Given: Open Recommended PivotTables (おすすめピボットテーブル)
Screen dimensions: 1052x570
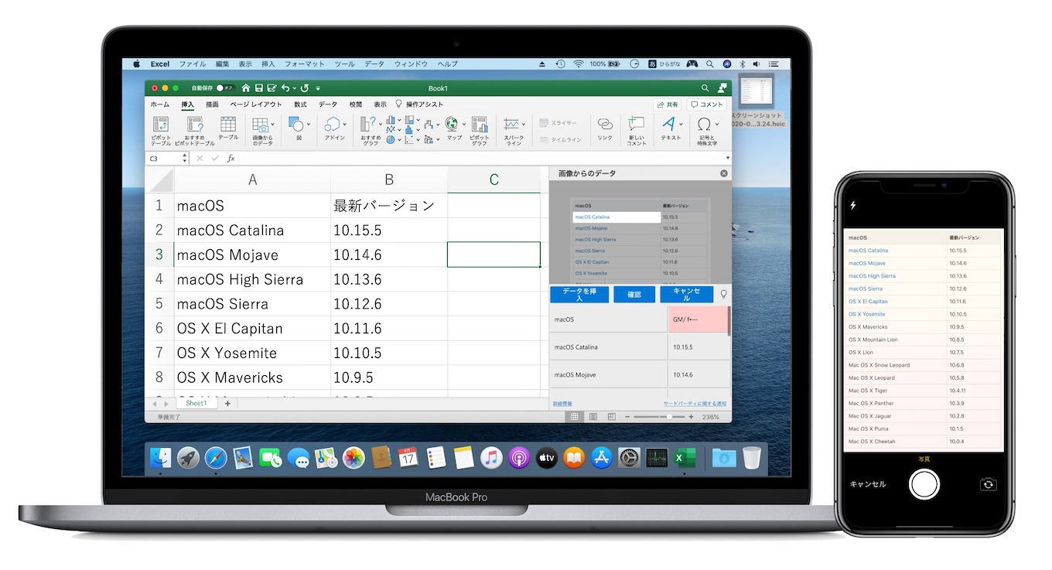Looking at the screenshot, I should pyautogui.click(x=194, y=131).
